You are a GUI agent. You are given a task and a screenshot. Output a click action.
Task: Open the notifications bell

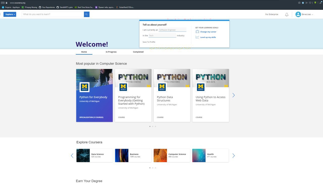[x=287, y=15]
